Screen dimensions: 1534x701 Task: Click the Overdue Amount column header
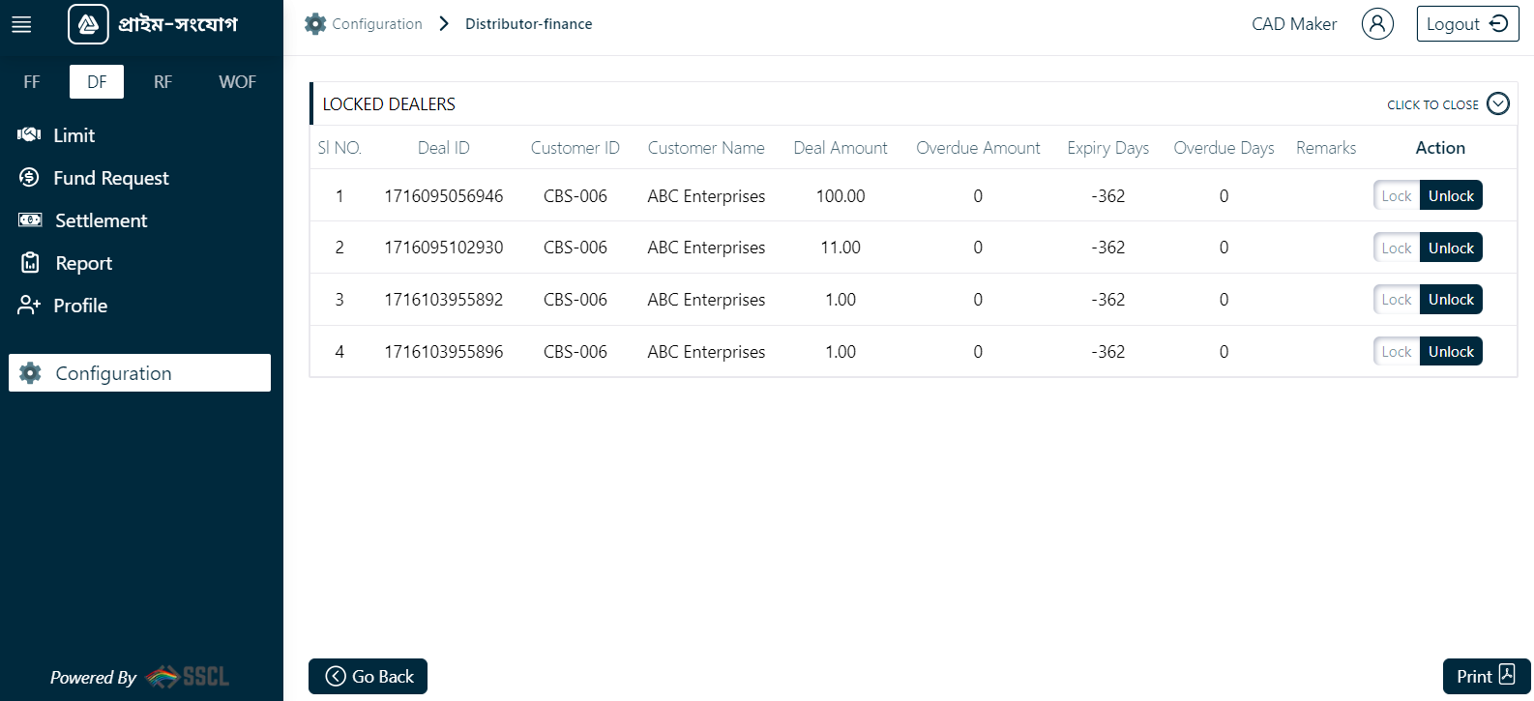978,148
